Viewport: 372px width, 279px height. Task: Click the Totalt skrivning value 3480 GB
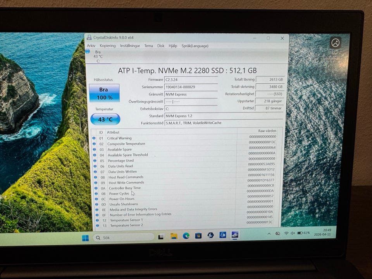pos(270,86)
